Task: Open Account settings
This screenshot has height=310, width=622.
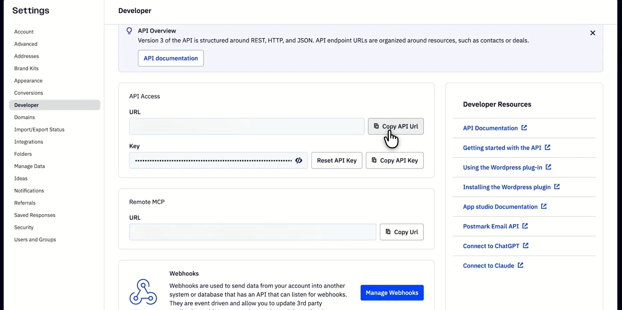Action: click(x=24, y=32)
